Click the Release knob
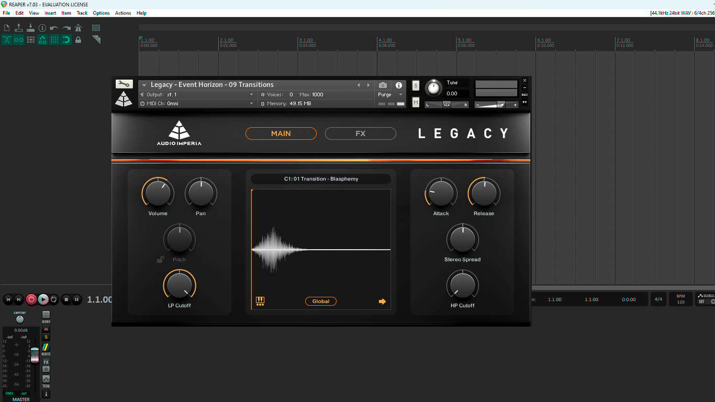The image size is (715, 402). [x=484, y=193]
